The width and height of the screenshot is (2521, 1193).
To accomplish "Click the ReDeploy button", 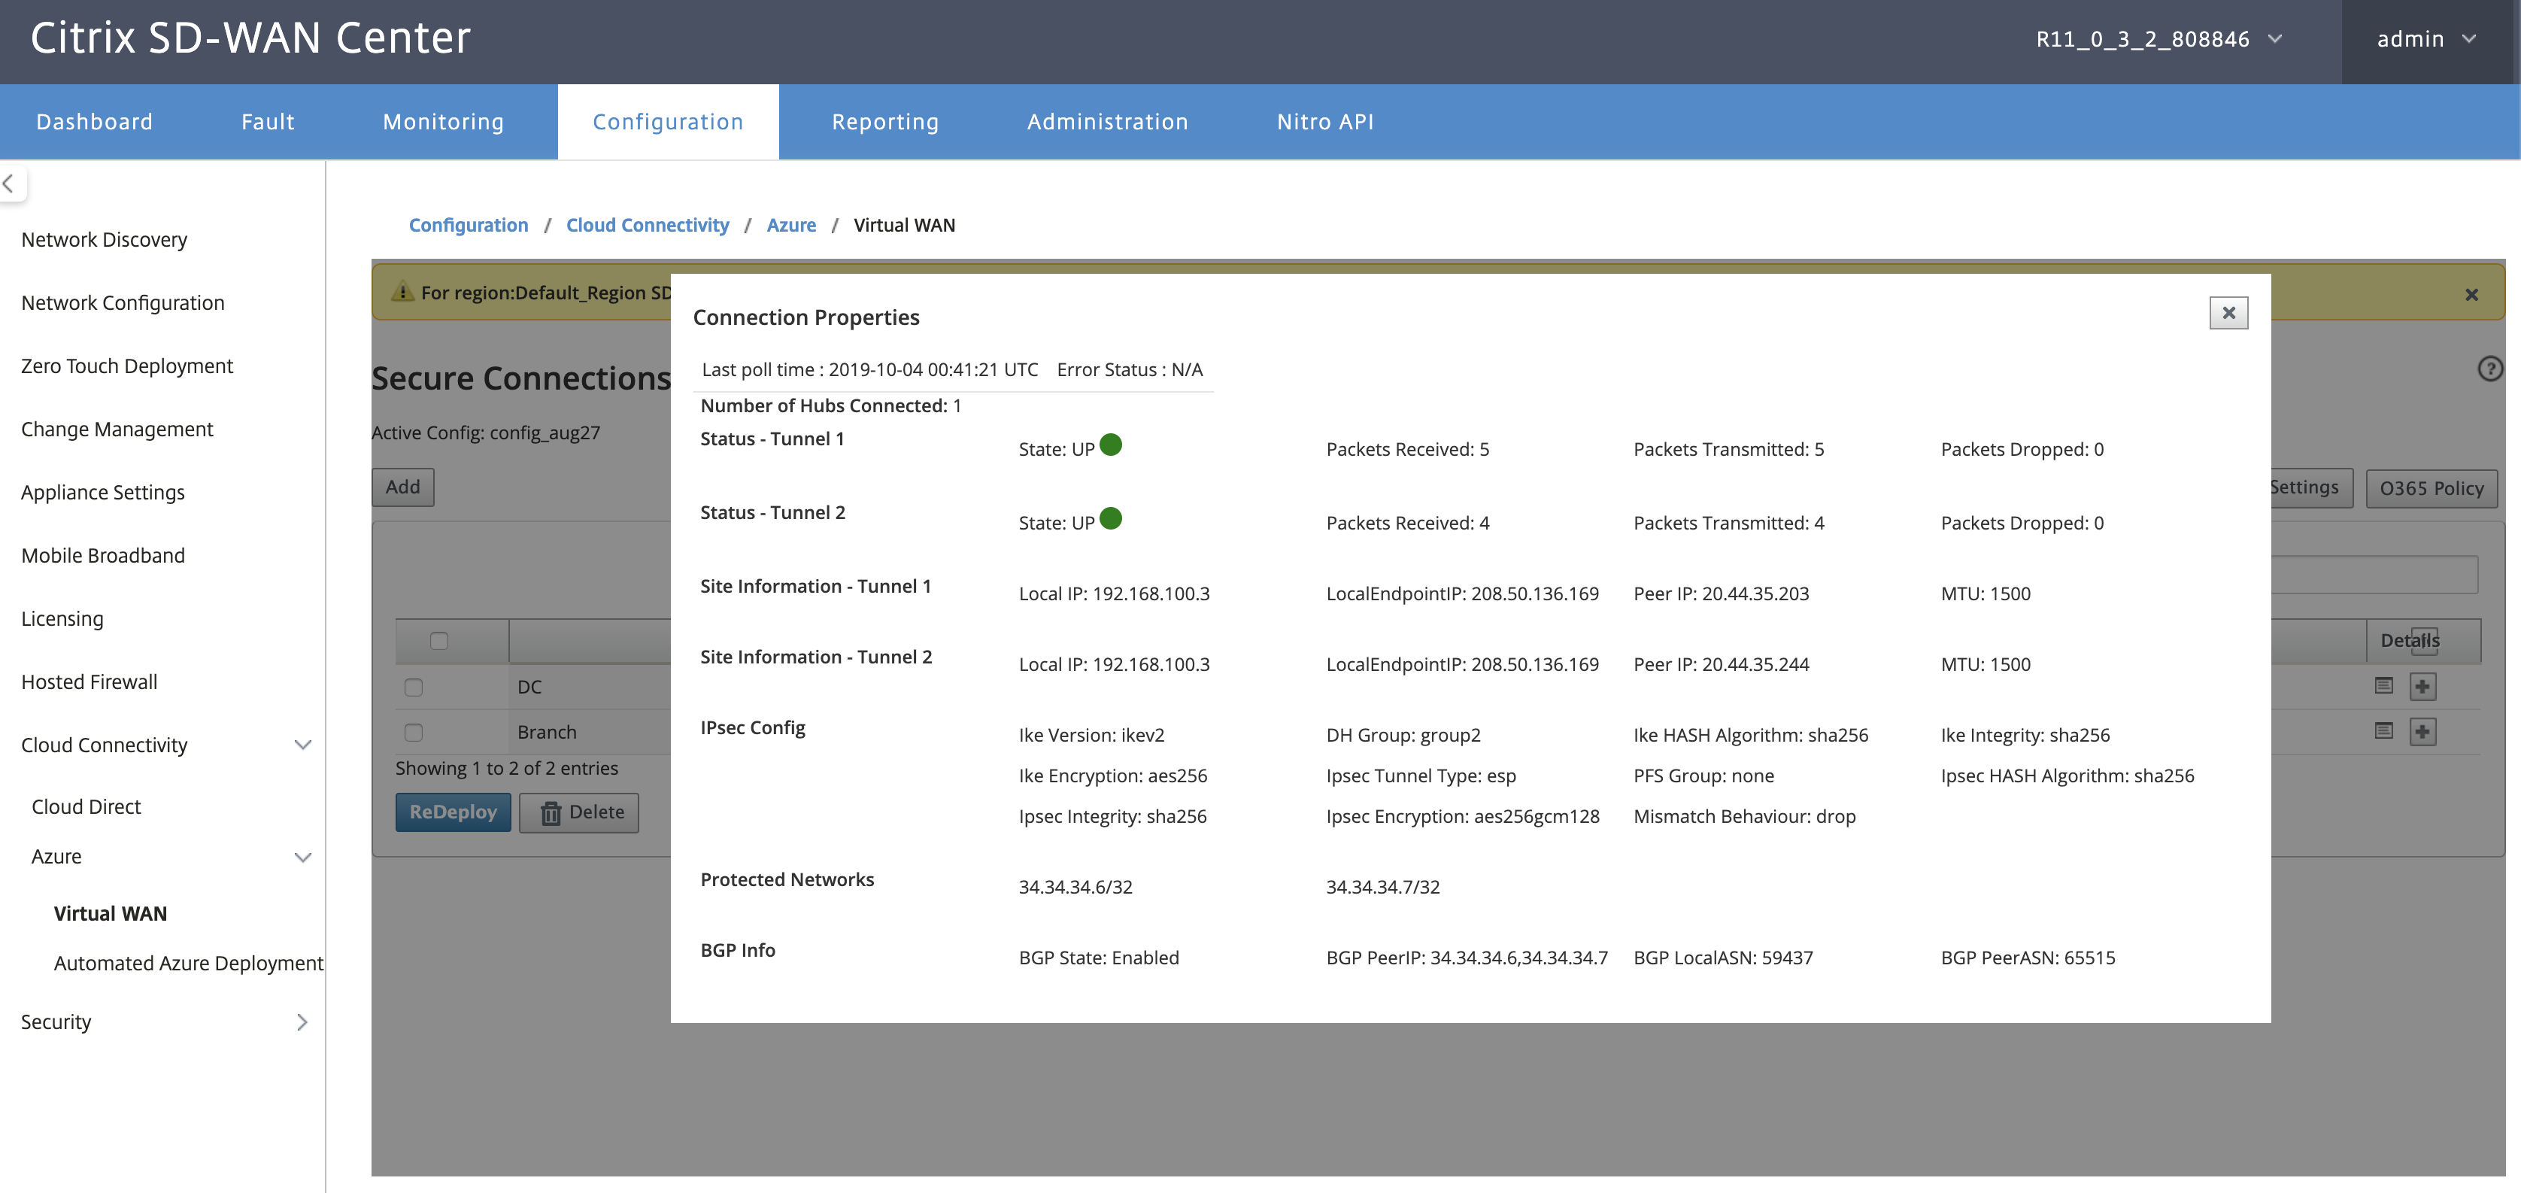I will (453, 812).
